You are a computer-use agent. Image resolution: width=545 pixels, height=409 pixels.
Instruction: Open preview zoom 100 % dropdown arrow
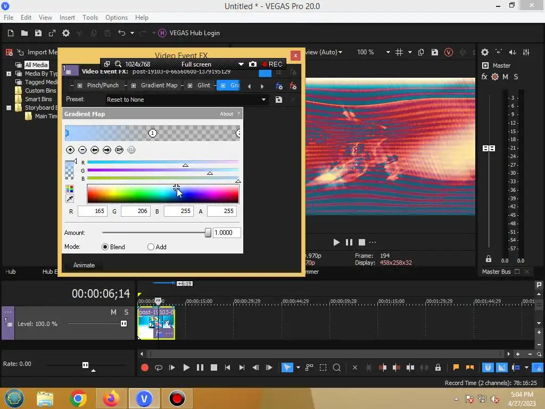click(388, 52)
